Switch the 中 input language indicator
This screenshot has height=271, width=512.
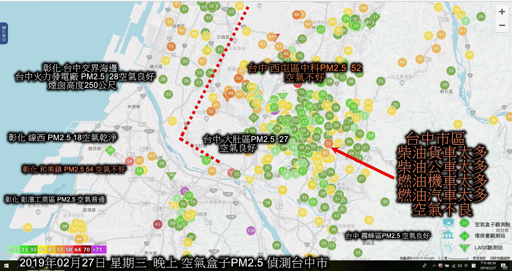pos(466,266)
